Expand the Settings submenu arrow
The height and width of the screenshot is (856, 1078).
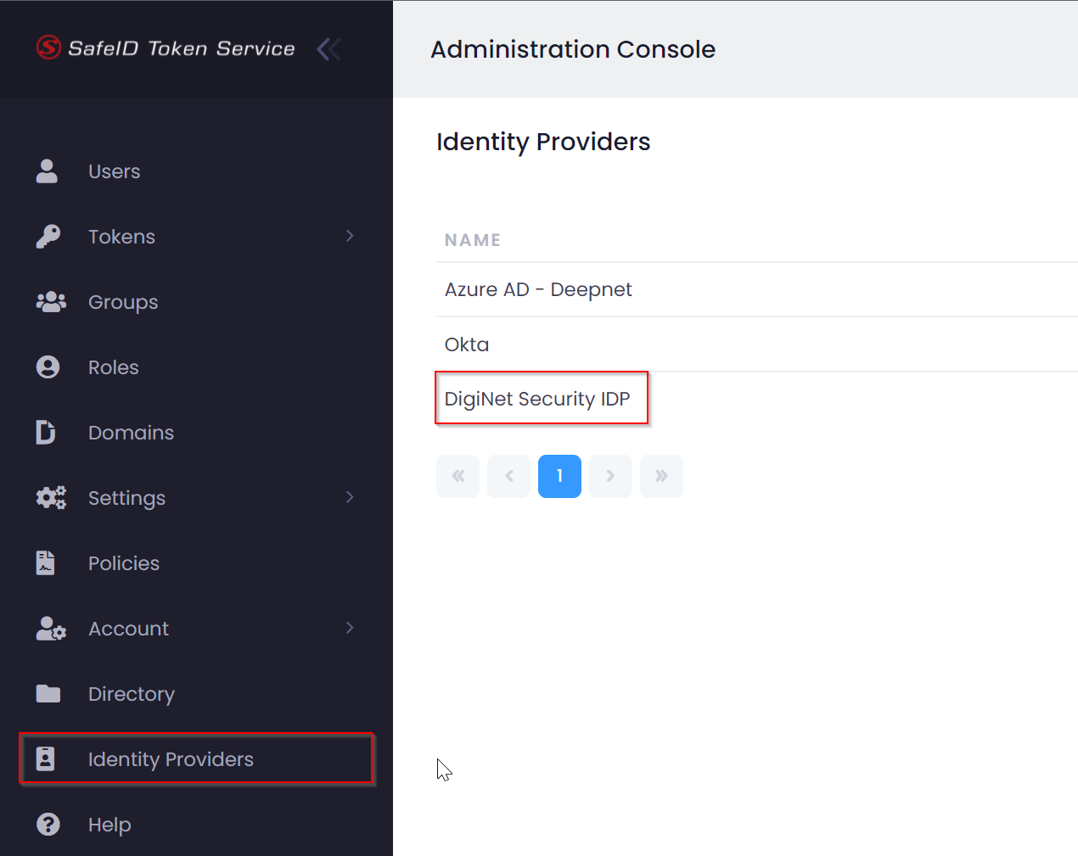[x=350, y=497]
